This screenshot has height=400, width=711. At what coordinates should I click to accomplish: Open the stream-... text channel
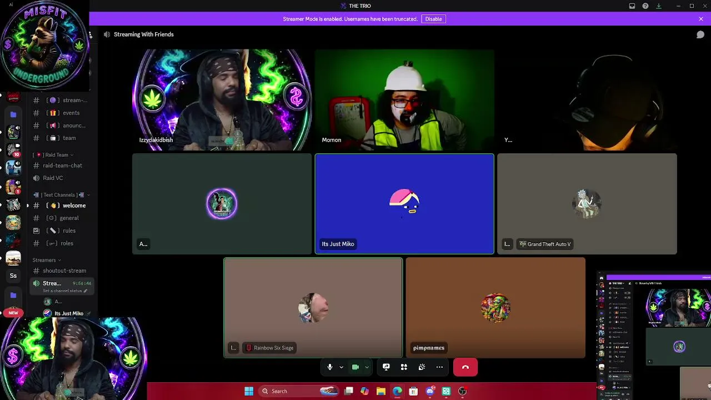click(x=61, y=101)
